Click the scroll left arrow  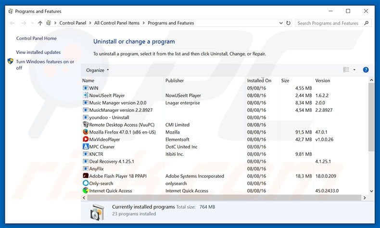pos(84,198)
